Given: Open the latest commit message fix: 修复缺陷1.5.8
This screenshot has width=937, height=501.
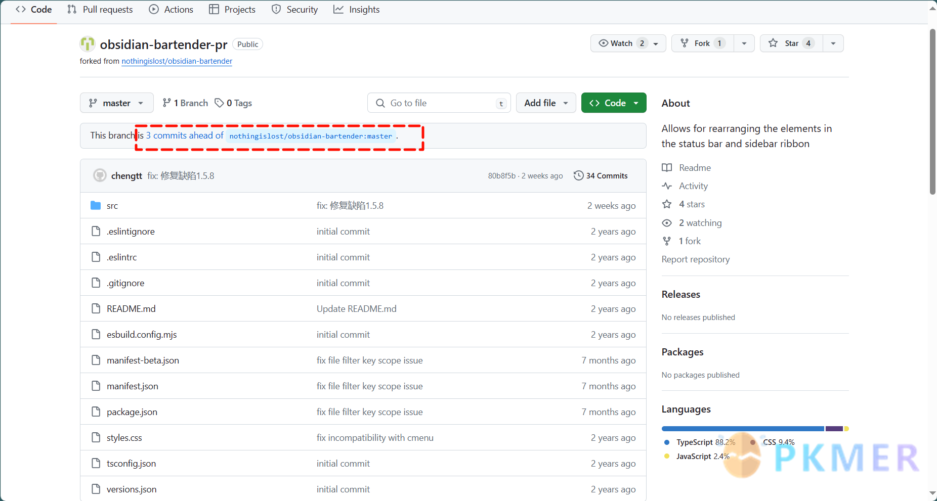Looking at the screenshot, I should [x=181, y=176].
